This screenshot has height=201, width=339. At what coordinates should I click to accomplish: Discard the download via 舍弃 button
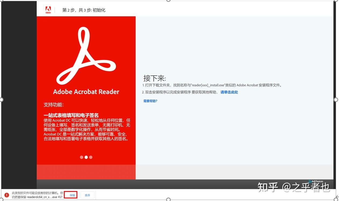[x=87, y=195]
